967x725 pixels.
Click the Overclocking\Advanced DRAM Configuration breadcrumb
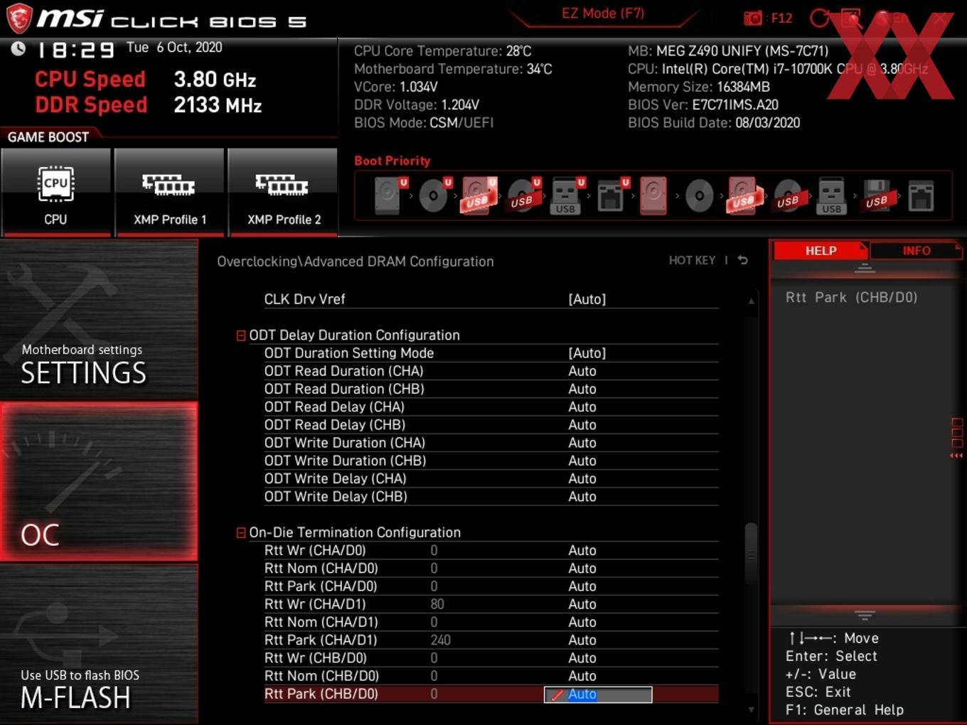[x=355, y=262]
